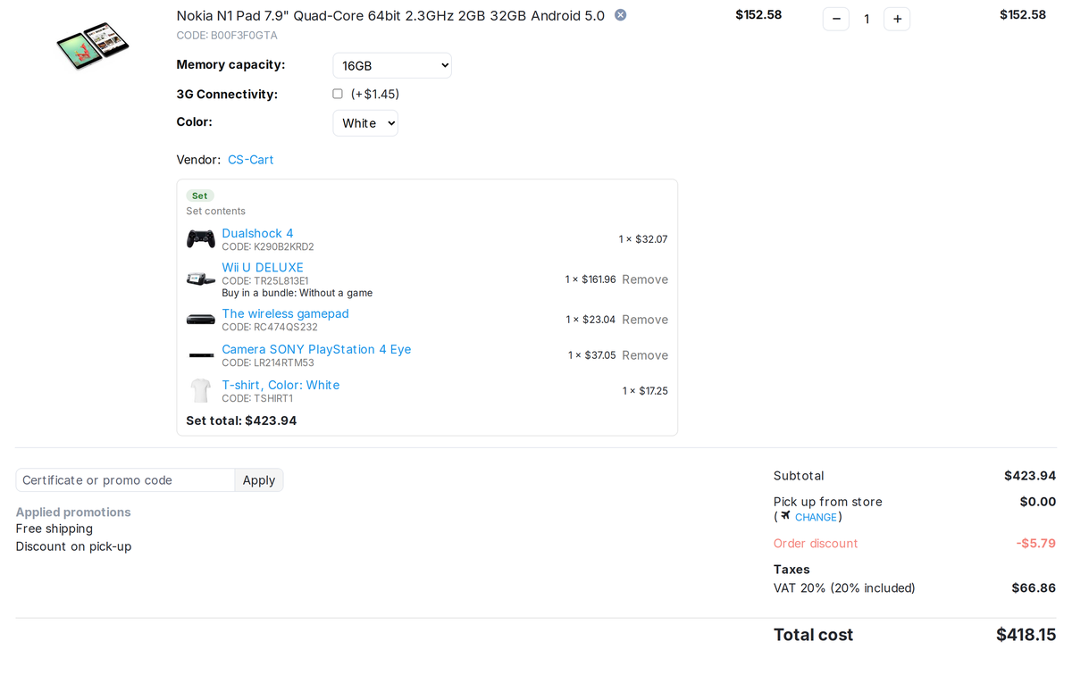Click the Nokia N1 Pad product title

[x=390, y=15]
